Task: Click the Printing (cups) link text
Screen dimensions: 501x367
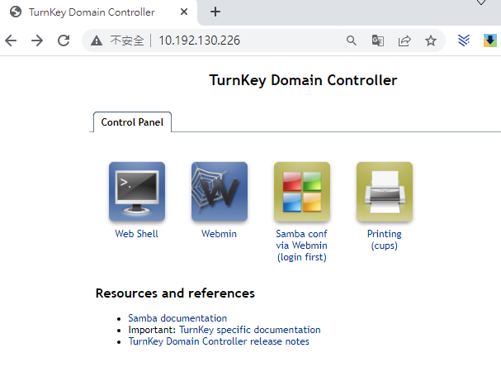Action: pos(385,240)
